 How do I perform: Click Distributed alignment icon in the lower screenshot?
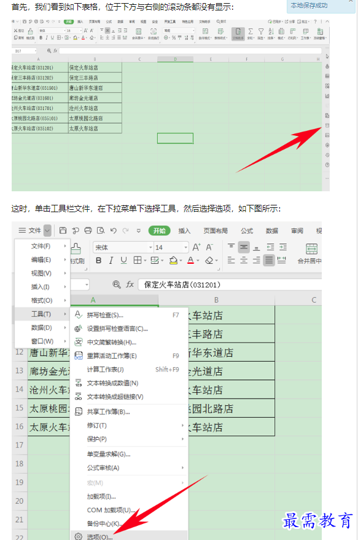coord(282,260)
